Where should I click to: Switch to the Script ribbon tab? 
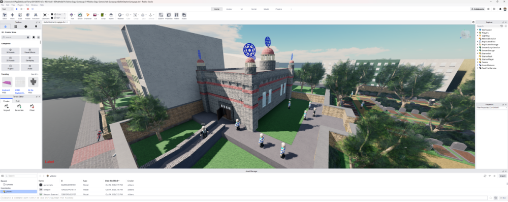[x=254, y=9]
